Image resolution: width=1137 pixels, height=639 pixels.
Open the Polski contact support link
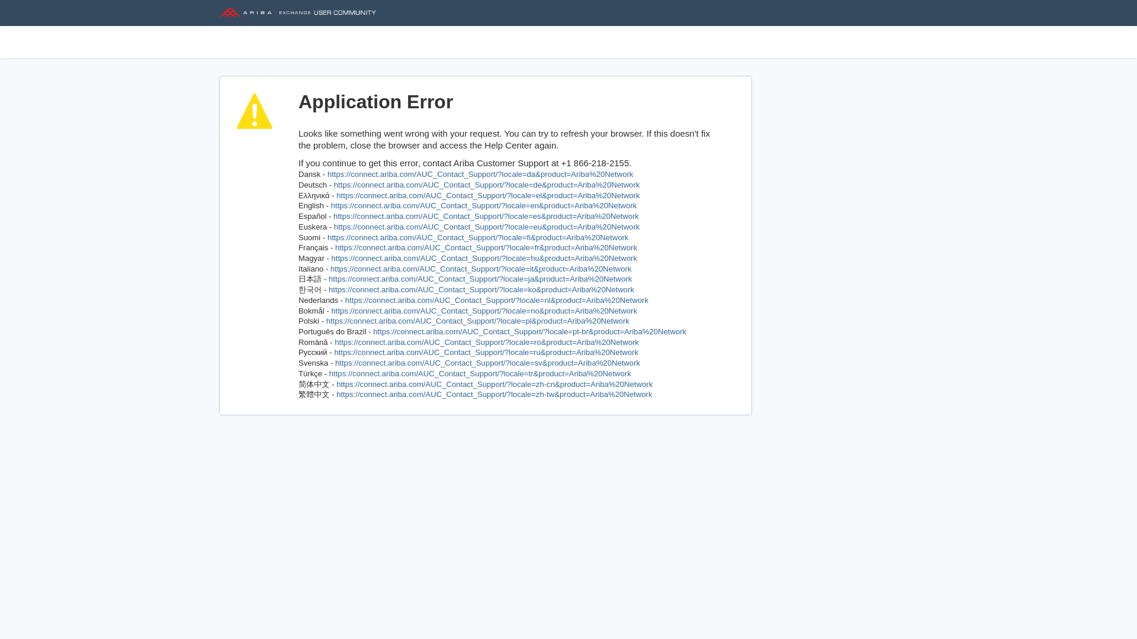coord(478,321)
